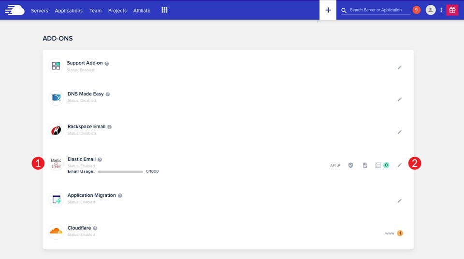Edit the Support Add-on with pencil
The height and width of the screenshot is (259, 464).
(x=400, y=68)
